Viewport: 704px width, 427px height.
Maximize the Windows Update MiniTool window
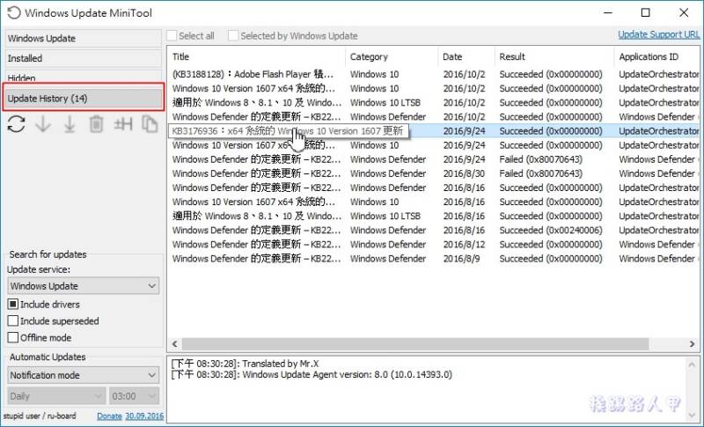[645, 12]
